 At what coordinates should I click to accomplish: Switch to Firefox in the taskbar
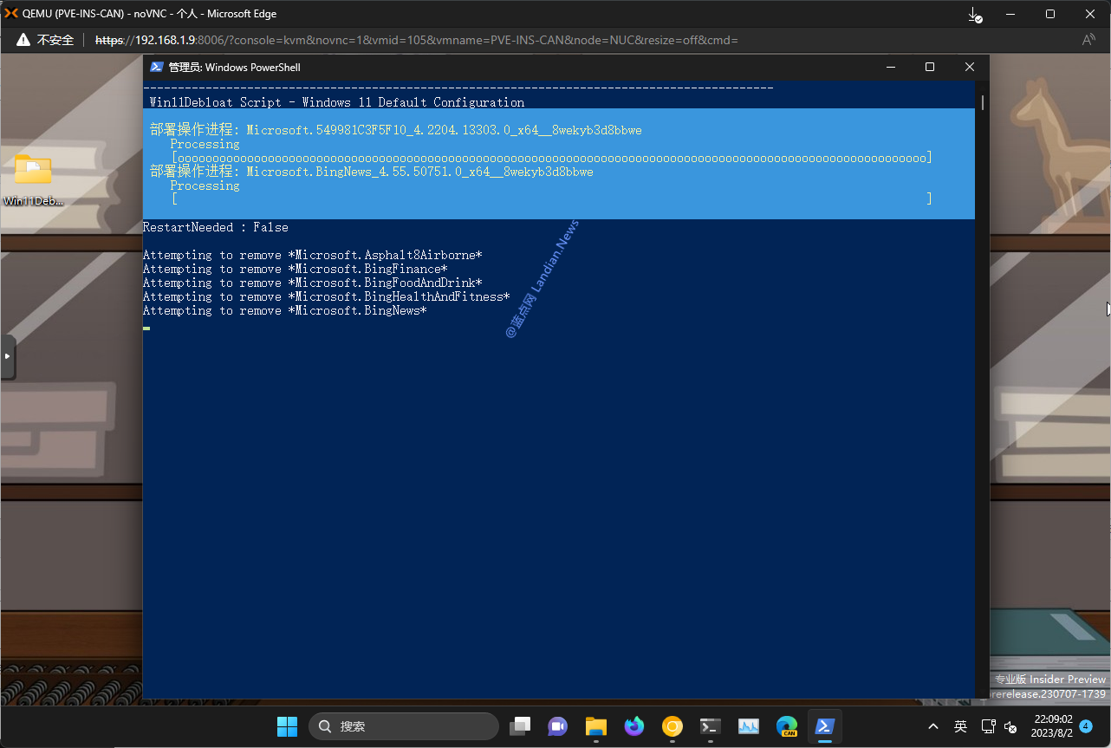[634, 726]
